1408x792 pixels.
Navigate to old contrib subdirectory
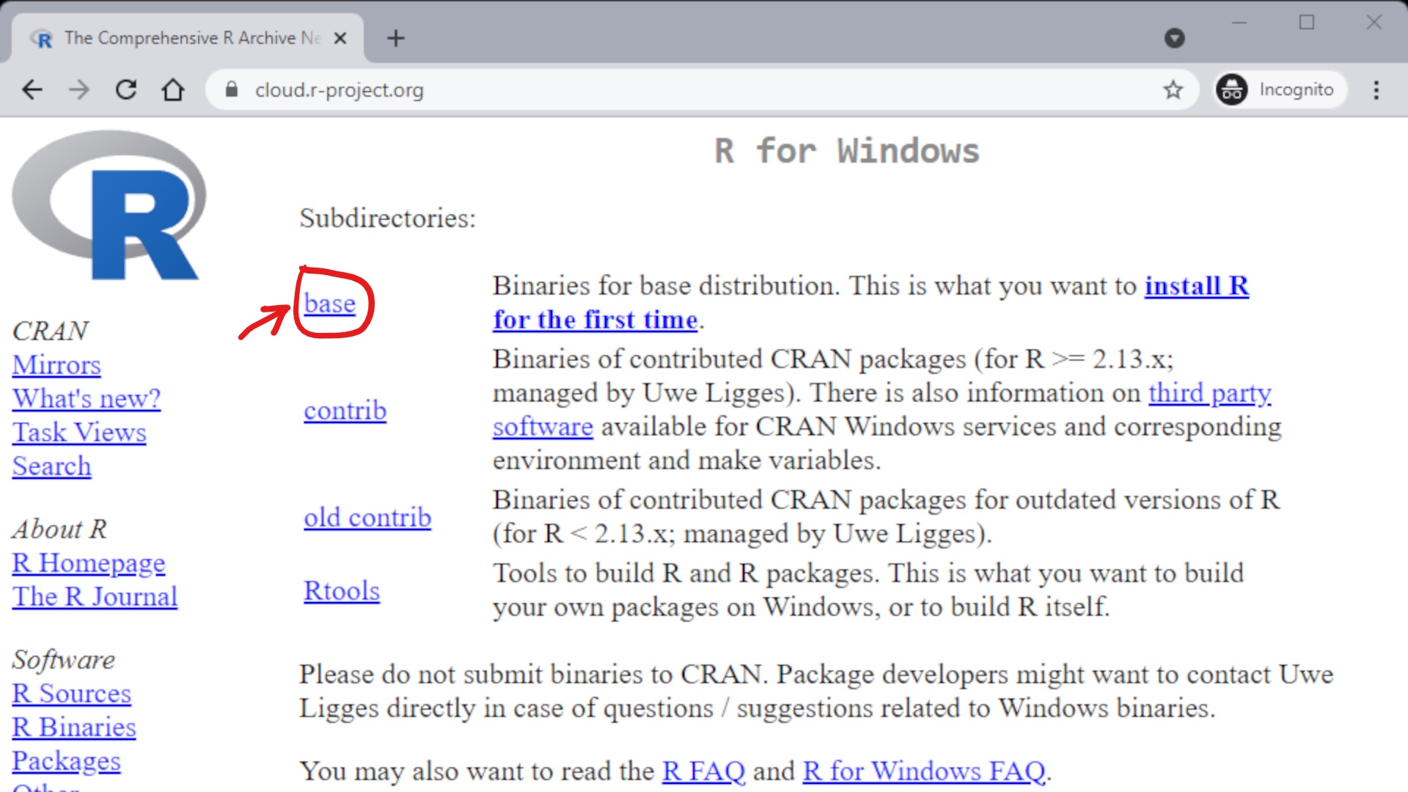tap(367, 516)
